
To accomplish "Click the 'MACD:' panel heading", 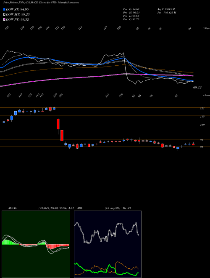I will point(12,208).
